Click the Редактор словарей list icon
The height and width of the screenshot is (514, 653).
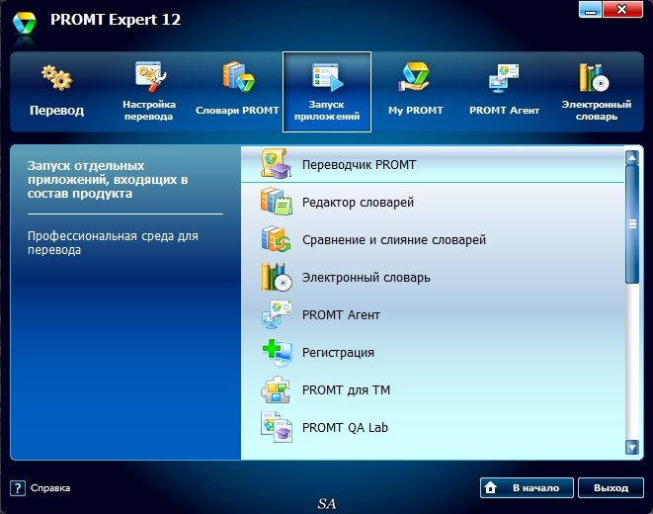277,202
